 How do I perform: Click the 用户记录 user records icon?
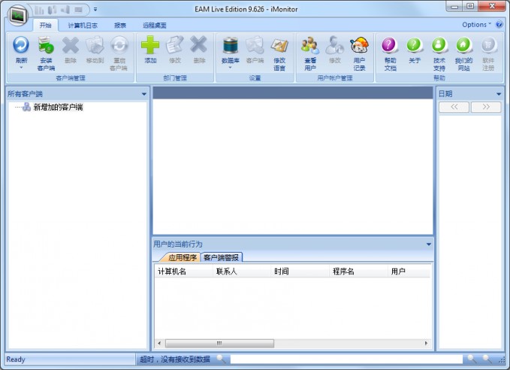coord(359,45)
